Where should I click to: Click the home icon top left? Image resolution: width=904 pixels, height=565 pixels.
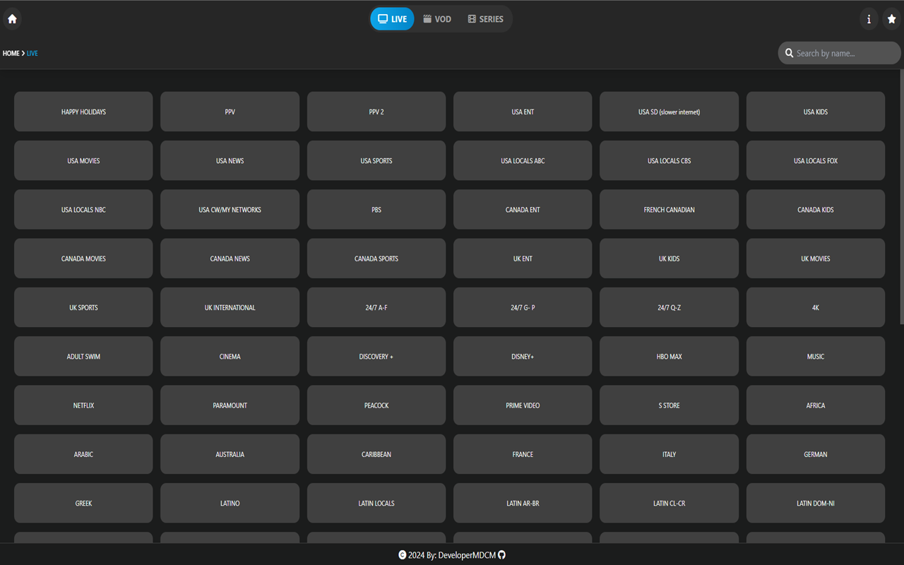(x=11, y=19)
